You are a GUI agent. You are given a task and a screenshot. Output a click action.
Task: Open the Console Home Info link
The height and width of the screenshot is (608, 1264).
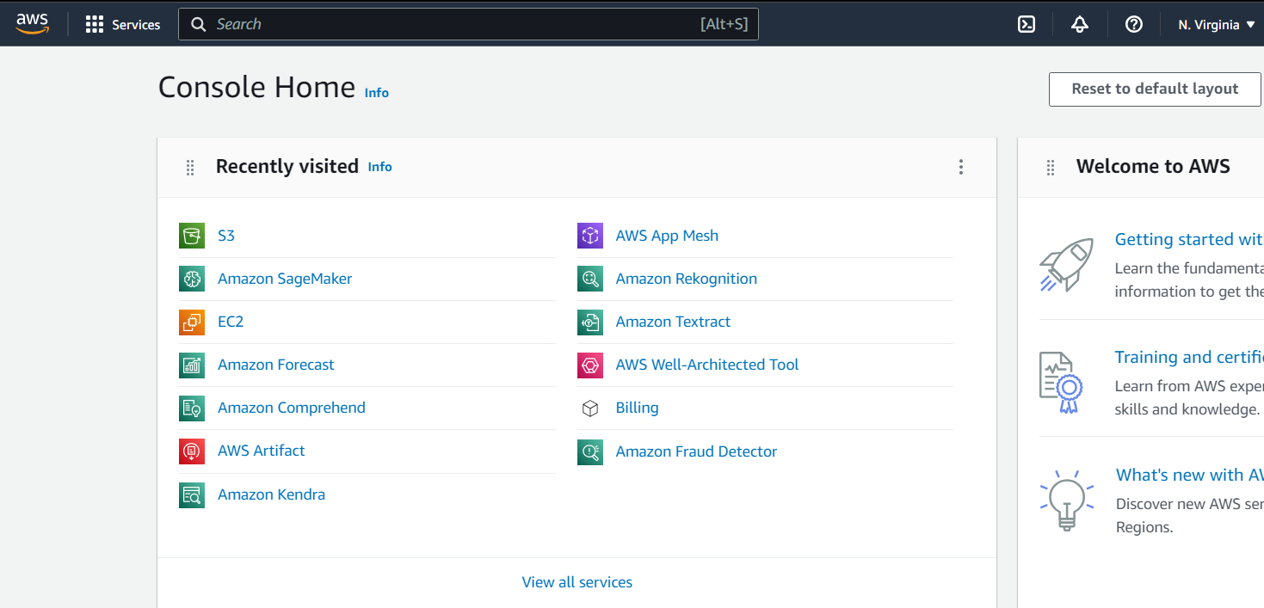(x=377, y=93)
